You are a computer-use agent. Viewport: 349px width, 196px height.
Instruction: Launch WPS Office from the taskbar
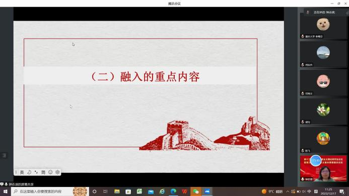tap(184, 191)
